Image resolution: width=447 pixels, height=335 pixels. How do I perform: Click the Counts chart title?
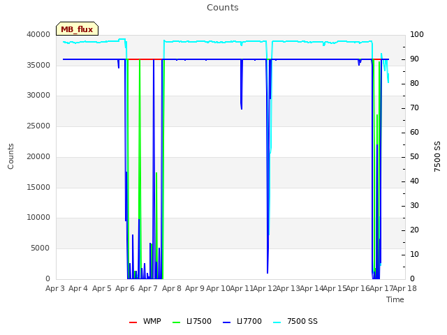pyautogui.click(x=223, y=8)
